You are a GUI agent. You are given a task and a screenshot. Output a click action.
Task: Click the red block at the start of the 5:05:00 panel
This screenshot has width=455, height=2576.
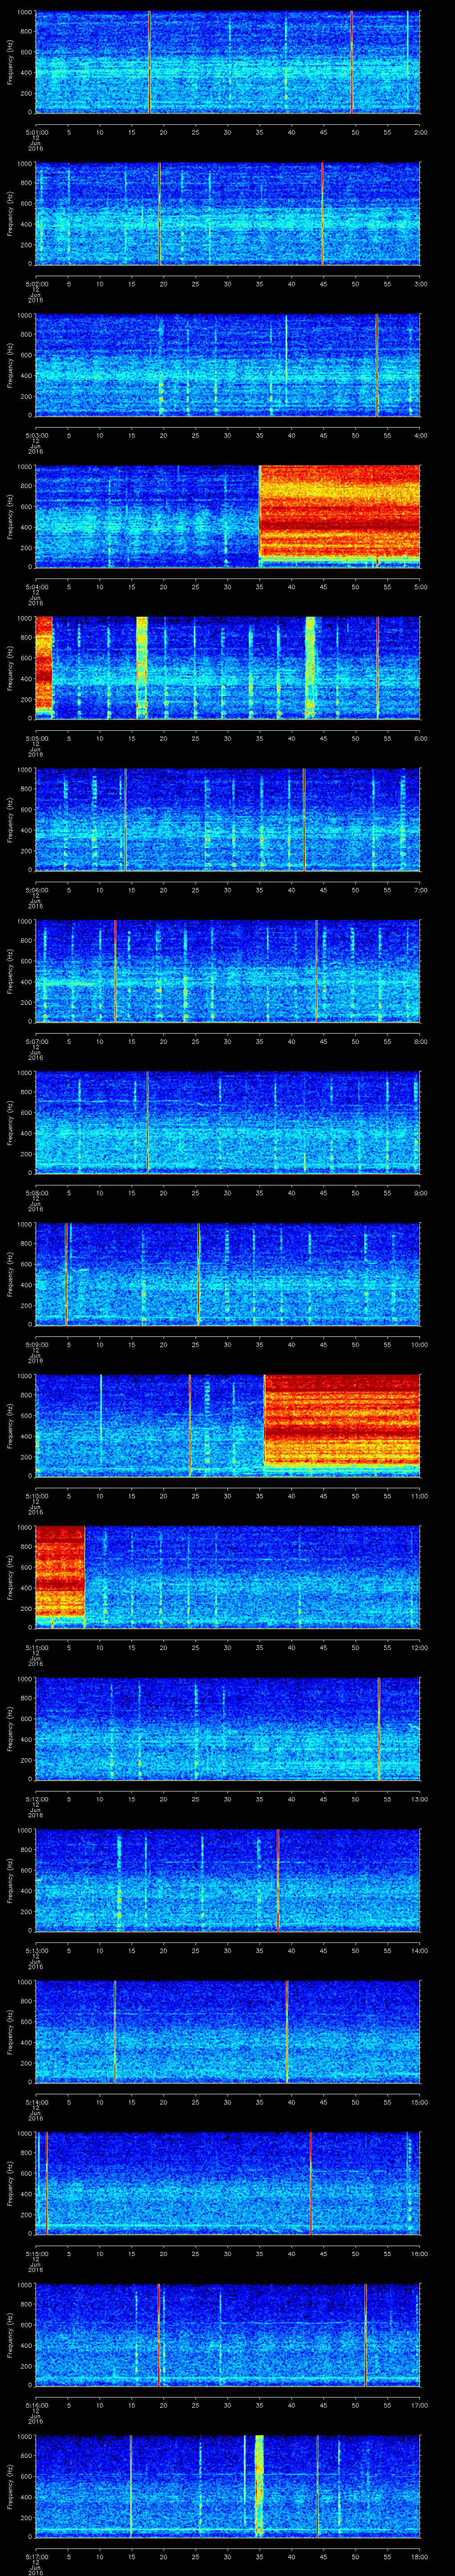tap(44, 664)
